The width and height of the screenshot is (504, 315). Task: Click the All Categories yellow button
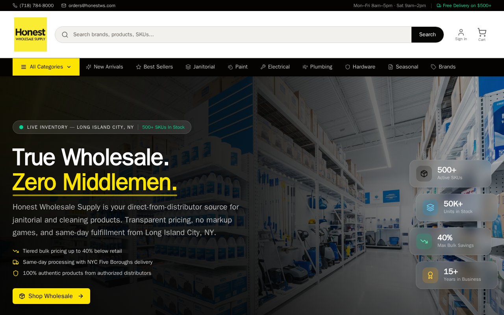[x=46, y=67]
